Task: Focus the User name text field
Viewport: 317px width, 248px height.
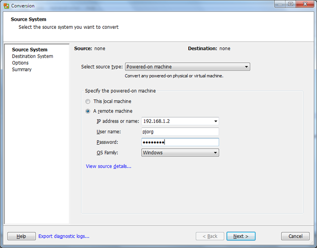Action: click(180, 131)
